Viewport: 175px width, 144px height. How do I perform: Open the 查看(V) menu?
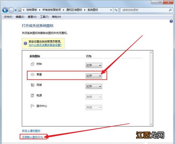[x=32, y=17]
